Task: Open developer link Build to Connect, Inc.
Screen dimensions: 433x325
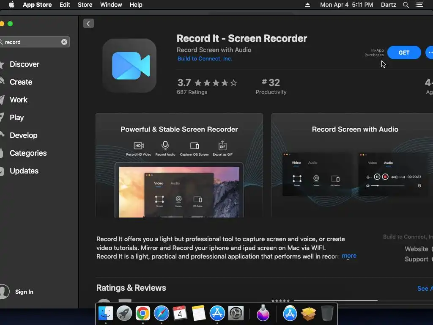Action: 205,58
